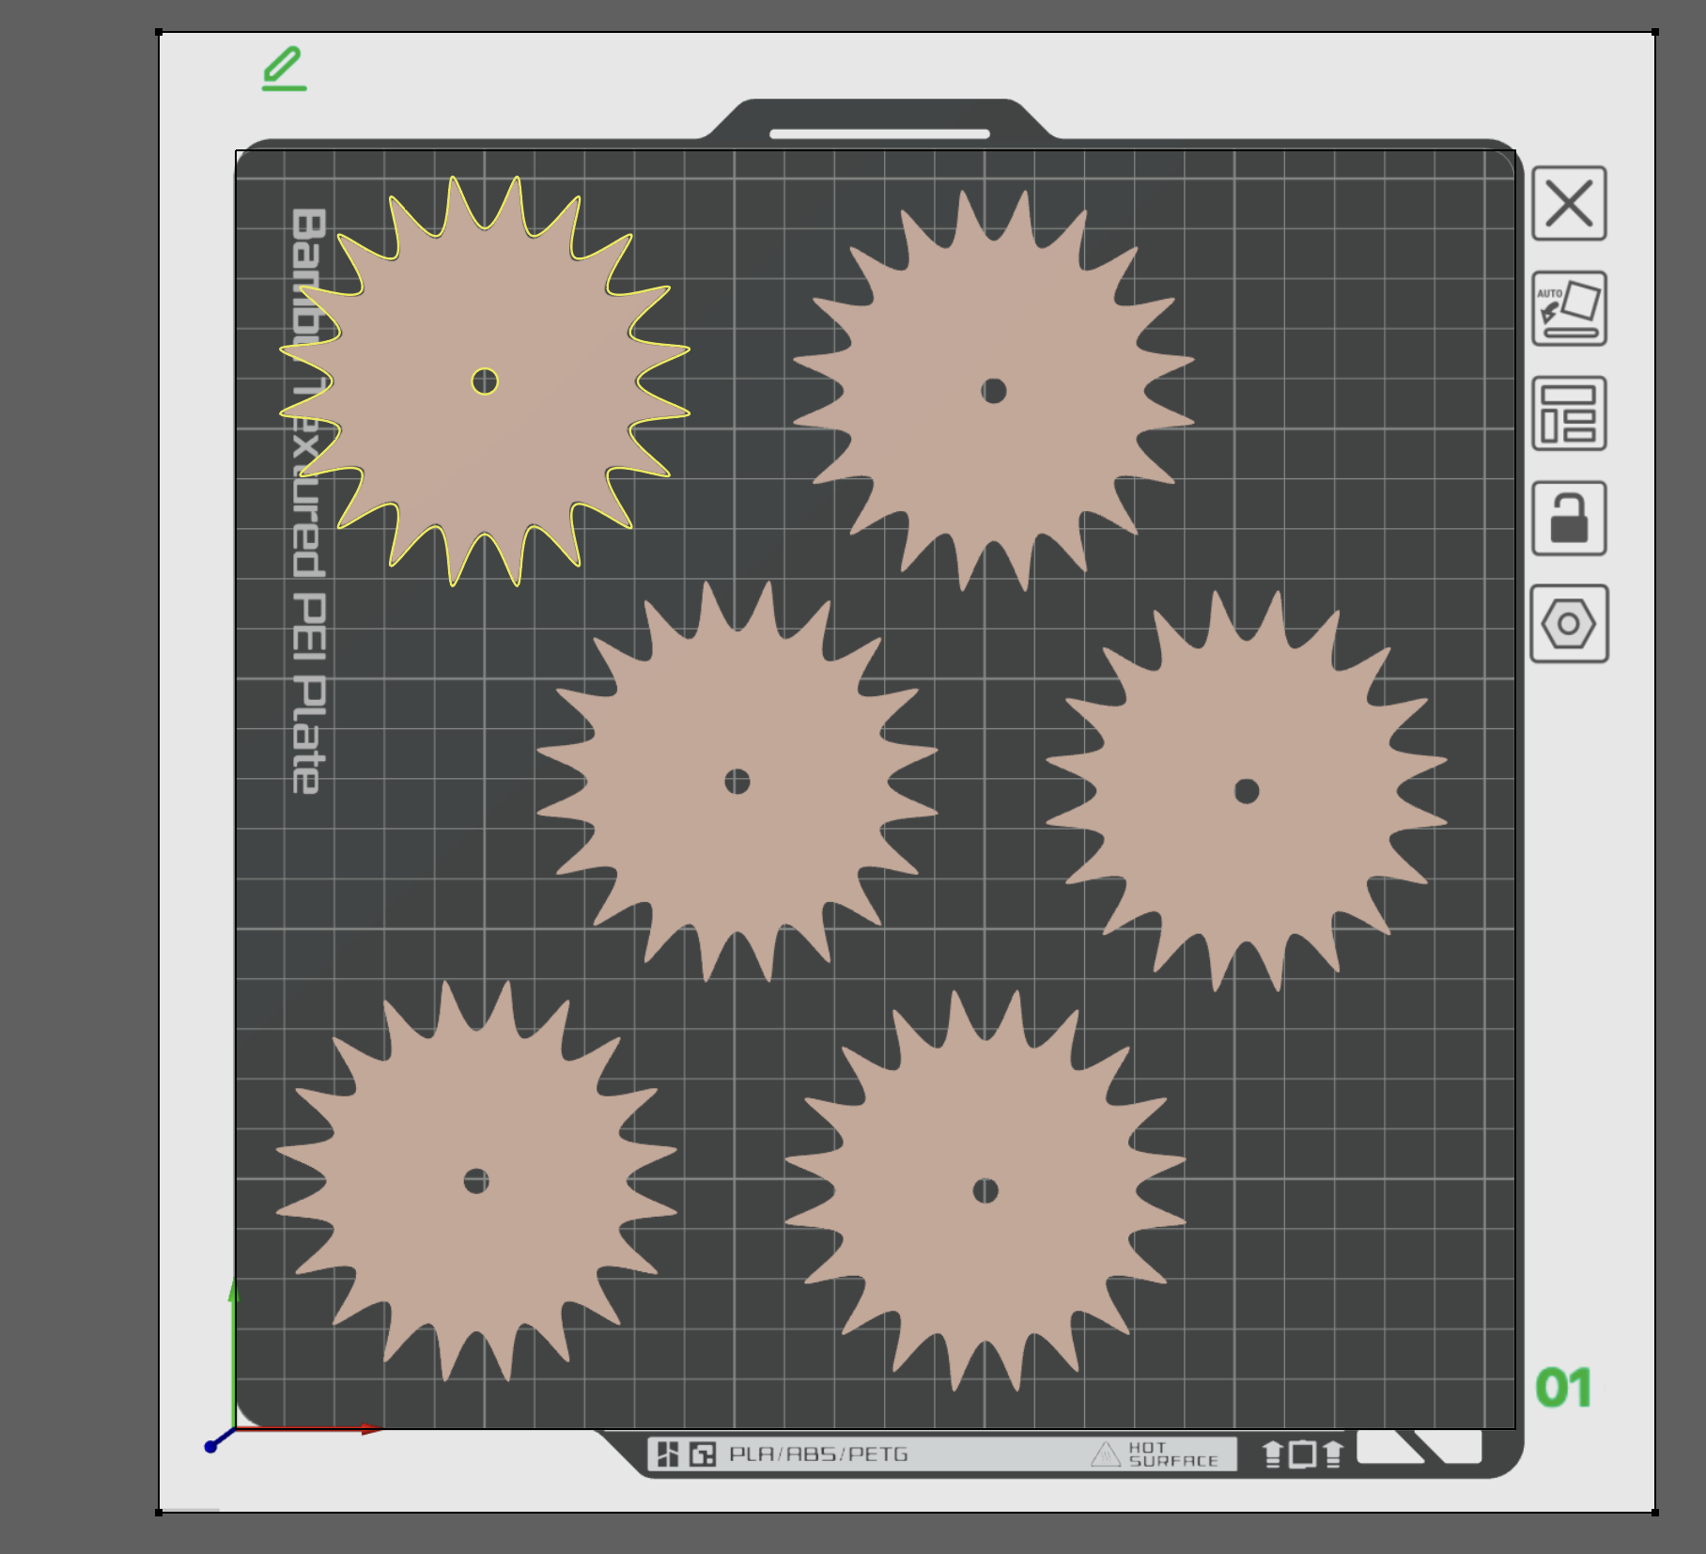Click the PLA/ABS/PETG label on plate
This screenshot has height=1554, width=1706.
[818, 1454]
